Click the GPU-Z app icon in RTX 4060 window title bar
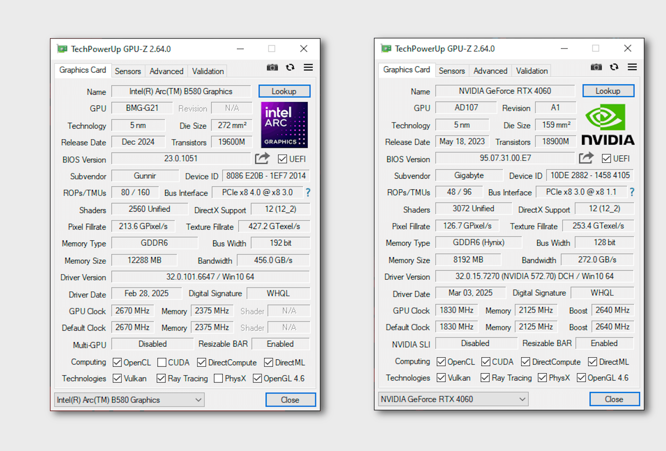The image size is (666, 451). [x=386, y=49]
